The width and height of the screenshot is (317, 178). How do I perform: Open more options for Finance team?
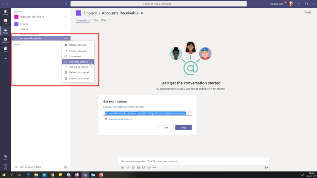pyautogui.click(x=66, y=24)
